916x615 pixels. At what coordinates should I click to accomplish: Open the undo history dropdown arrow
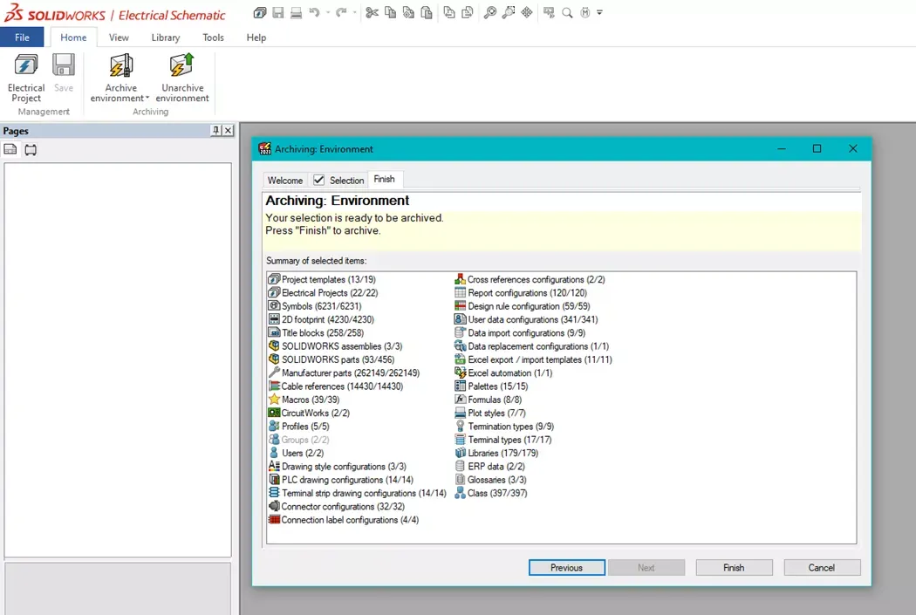pyautogui.click(x=328, y=12)
